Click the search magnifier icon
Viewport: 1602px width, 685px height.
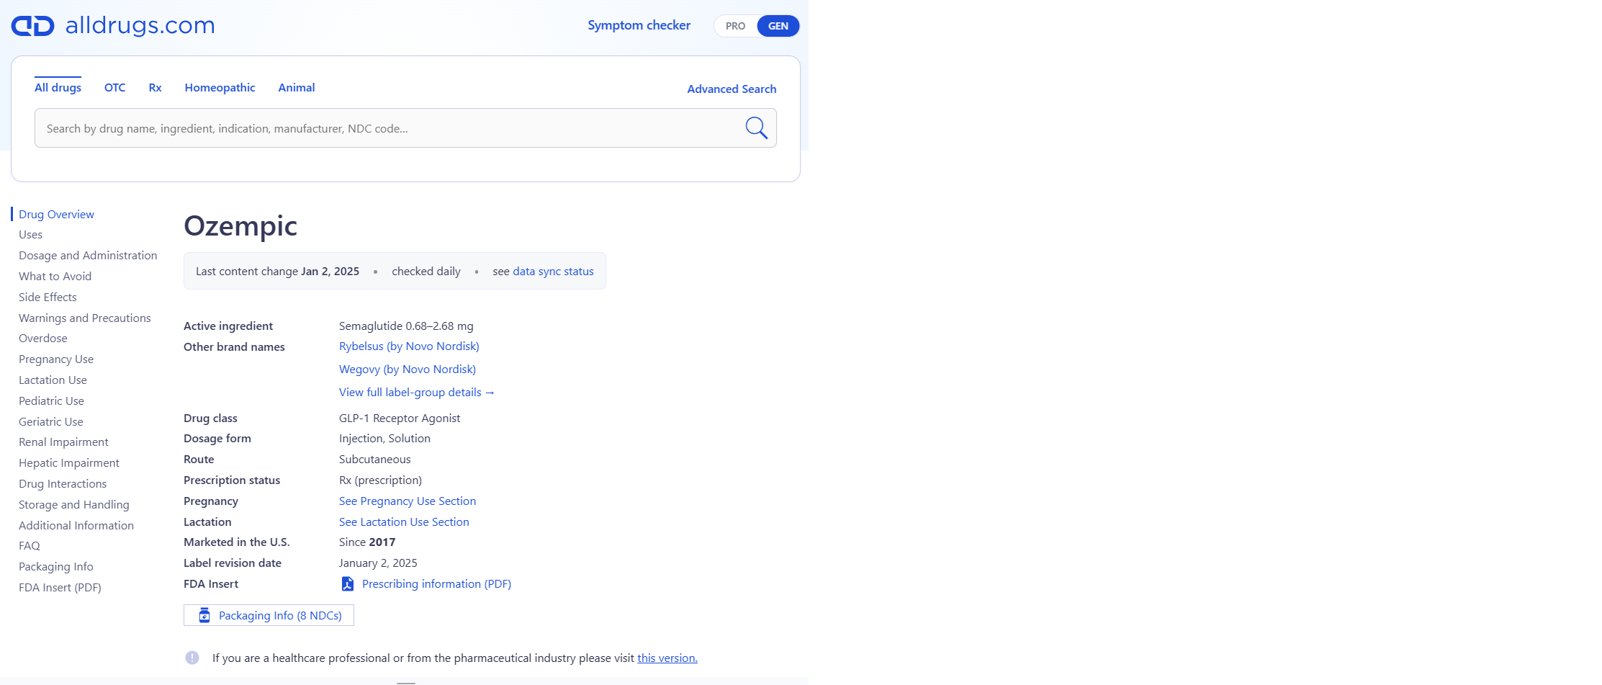pyautogui.click(x=756, y=127)
